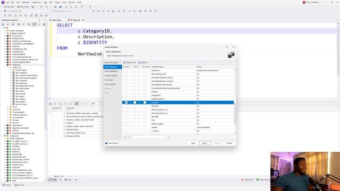340x191 pixels.
Task: Open the File menu
Action: coord(7,2)
